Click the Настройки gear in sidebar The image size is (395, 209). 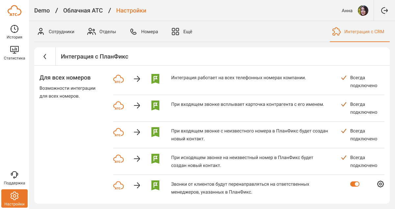click(x=14, y=199)
